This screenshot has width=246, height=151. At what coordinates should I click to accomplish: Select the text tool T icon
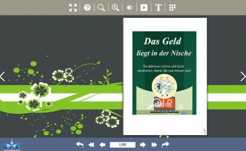(x=158, y=7)
